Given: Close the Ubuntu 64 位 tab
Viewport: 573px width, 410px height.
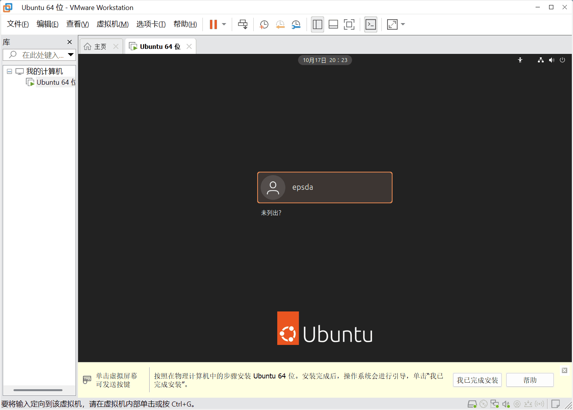Looking at the screenshot, I should (x=189, y=47).
